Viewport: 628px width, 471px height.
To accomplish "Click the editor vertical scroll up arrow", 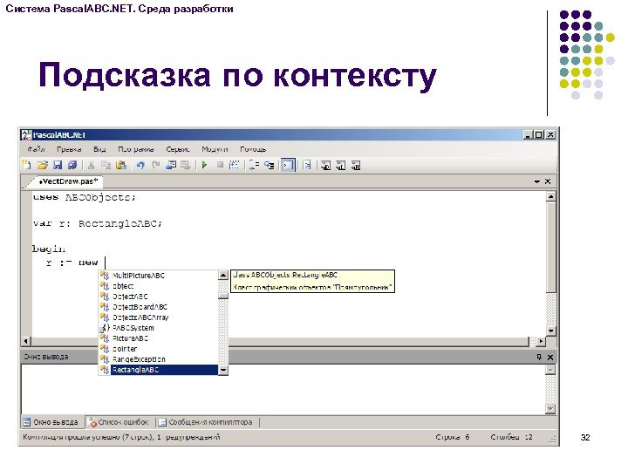I will tap(551, 196).
